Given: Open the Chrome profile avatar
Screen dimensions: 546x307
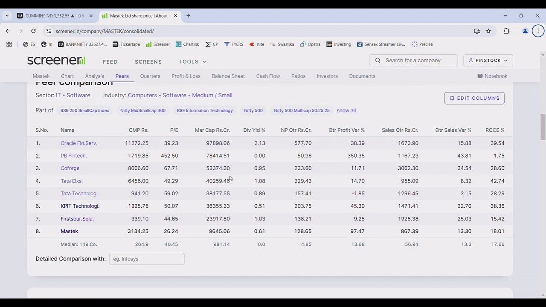Looking at the screenshot, I should pyautogui.click(x=525, y=31).
